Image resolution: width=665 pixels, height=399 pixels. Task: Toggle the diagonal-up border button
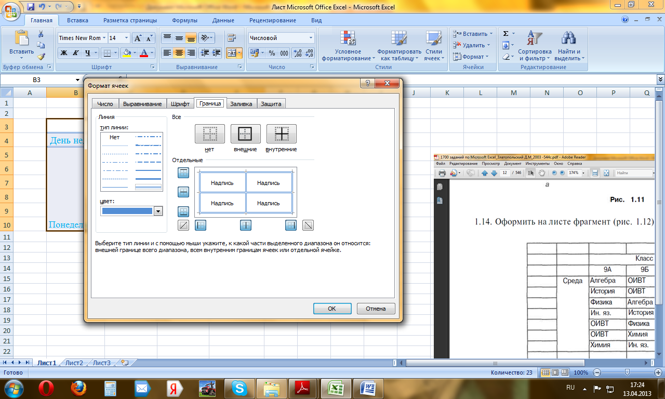[183, 225]
